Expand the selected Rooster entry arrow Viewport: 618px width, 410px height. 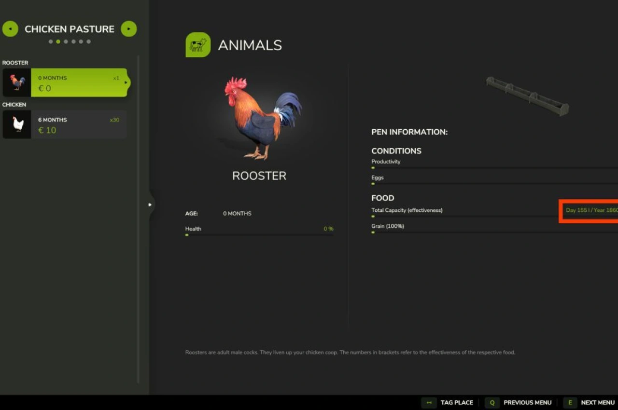[126, 82]
